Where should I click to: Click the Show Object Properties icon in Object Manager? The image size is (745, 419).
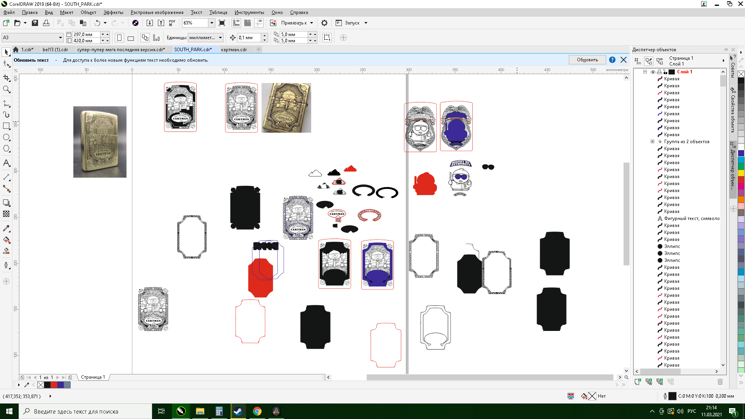pyautogui.click(x=638, y=61)
